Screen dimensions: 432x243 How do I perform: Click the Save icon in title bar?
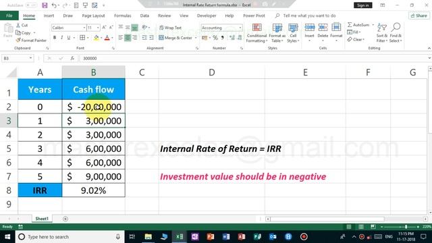coord(45,5)
